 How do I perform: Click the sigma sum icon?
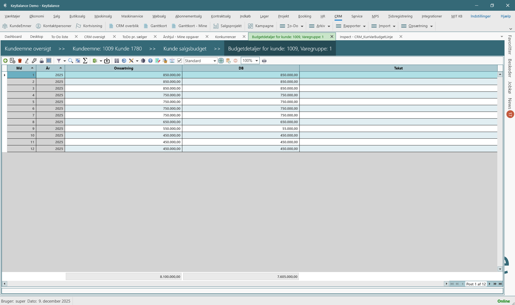coord(85,61)
